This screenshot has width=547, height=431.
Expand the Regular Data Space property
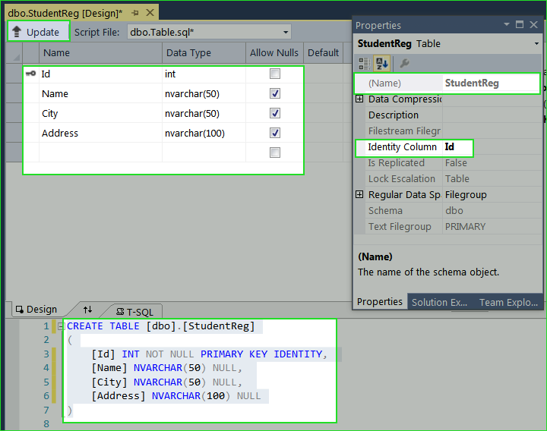[x=359, y=194]
